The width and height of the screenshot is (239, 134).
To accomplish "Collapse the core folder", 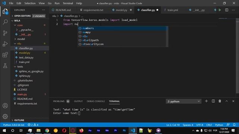I will (x=30, y=25).
